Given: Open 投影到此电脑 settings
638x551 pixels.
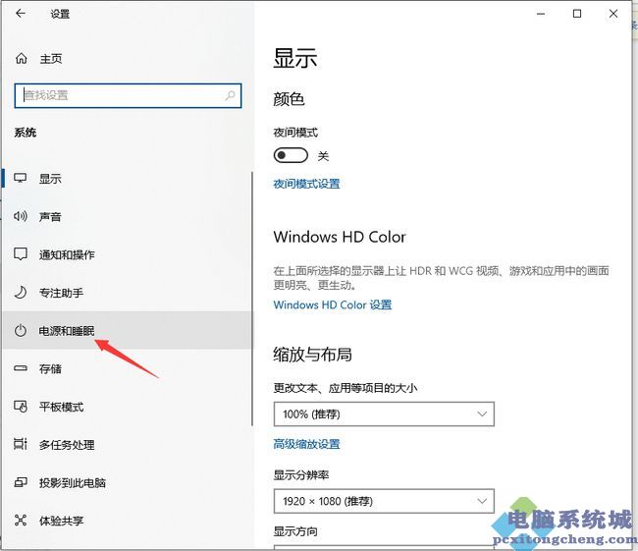Looking at the screenshot, I should pos(73,482).
